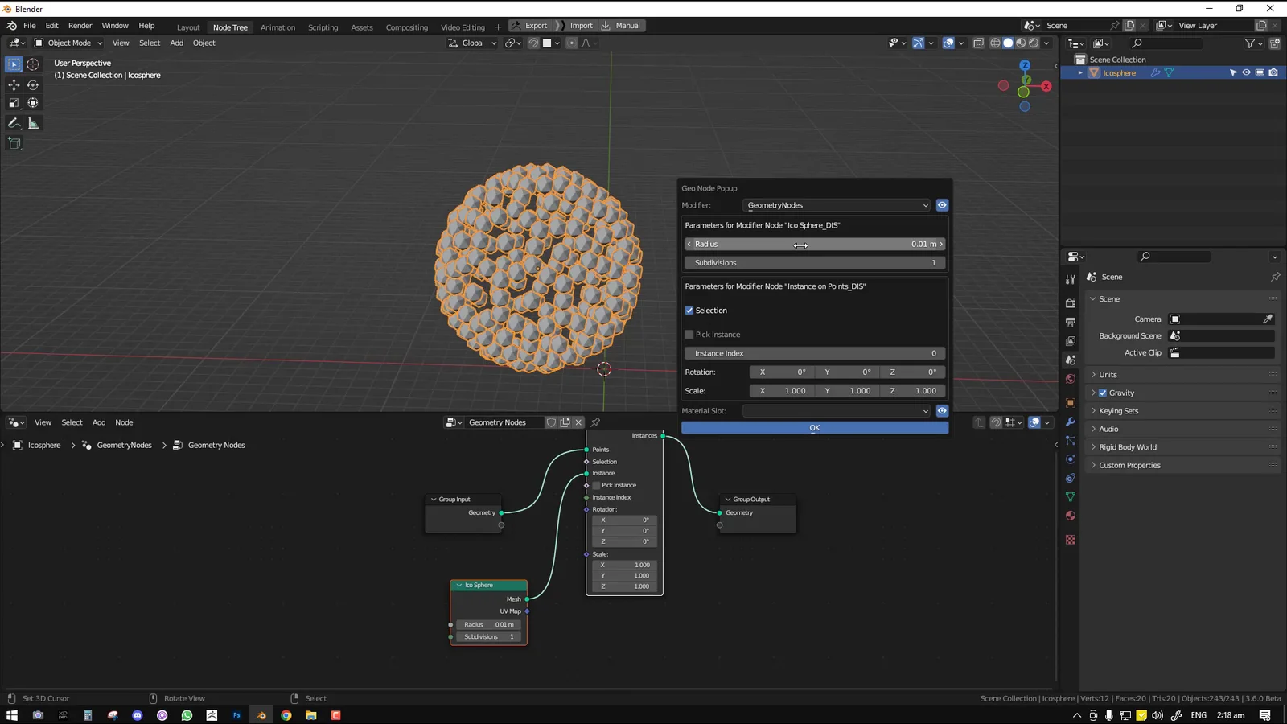
Task: Uncheck the Selection checkbox in the Geo Node Popup
Action: 689,310
